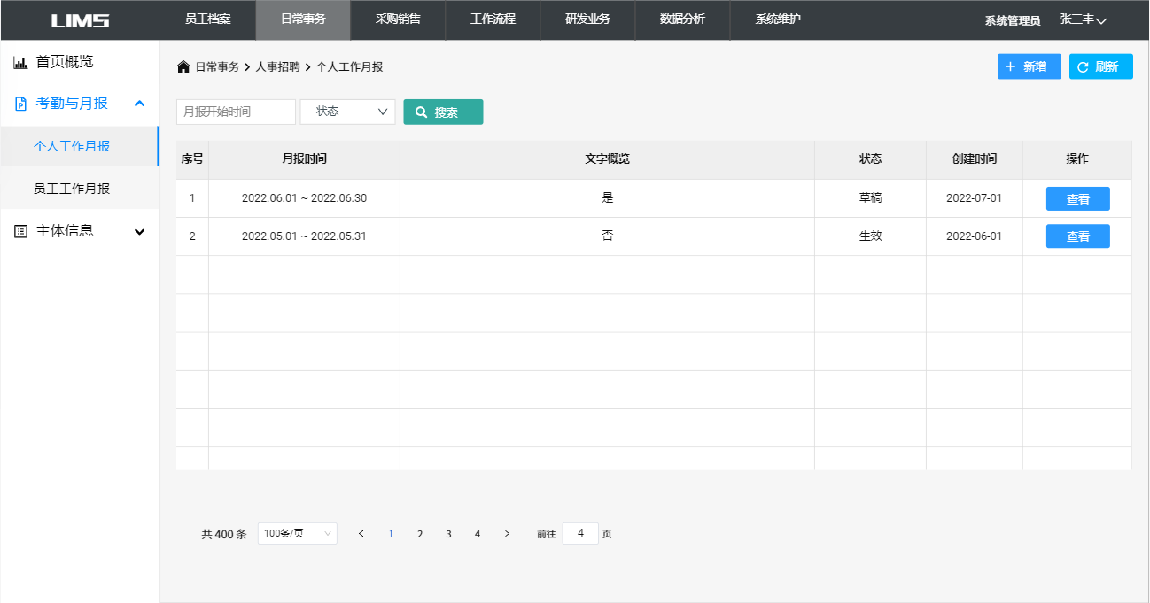Screen dimensions: 1150x603
Task: Go to next page arrow
Action: point(507,534)
